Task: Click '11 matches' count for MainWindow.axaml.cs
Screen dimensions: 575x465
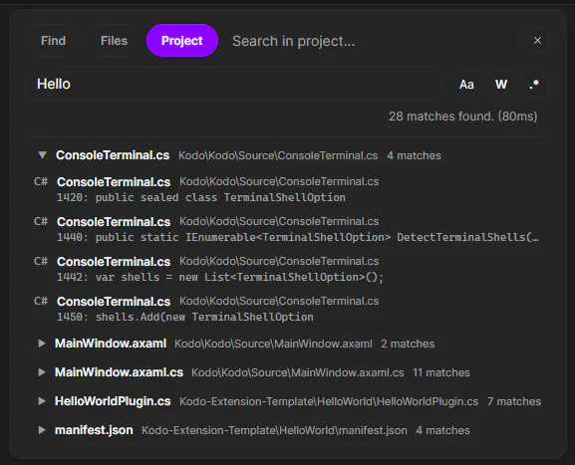Action: [x=441, y=372]
